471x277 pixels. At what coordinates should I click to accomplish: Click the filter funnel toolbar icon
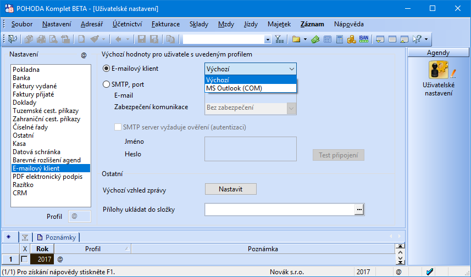pos(279,39)
